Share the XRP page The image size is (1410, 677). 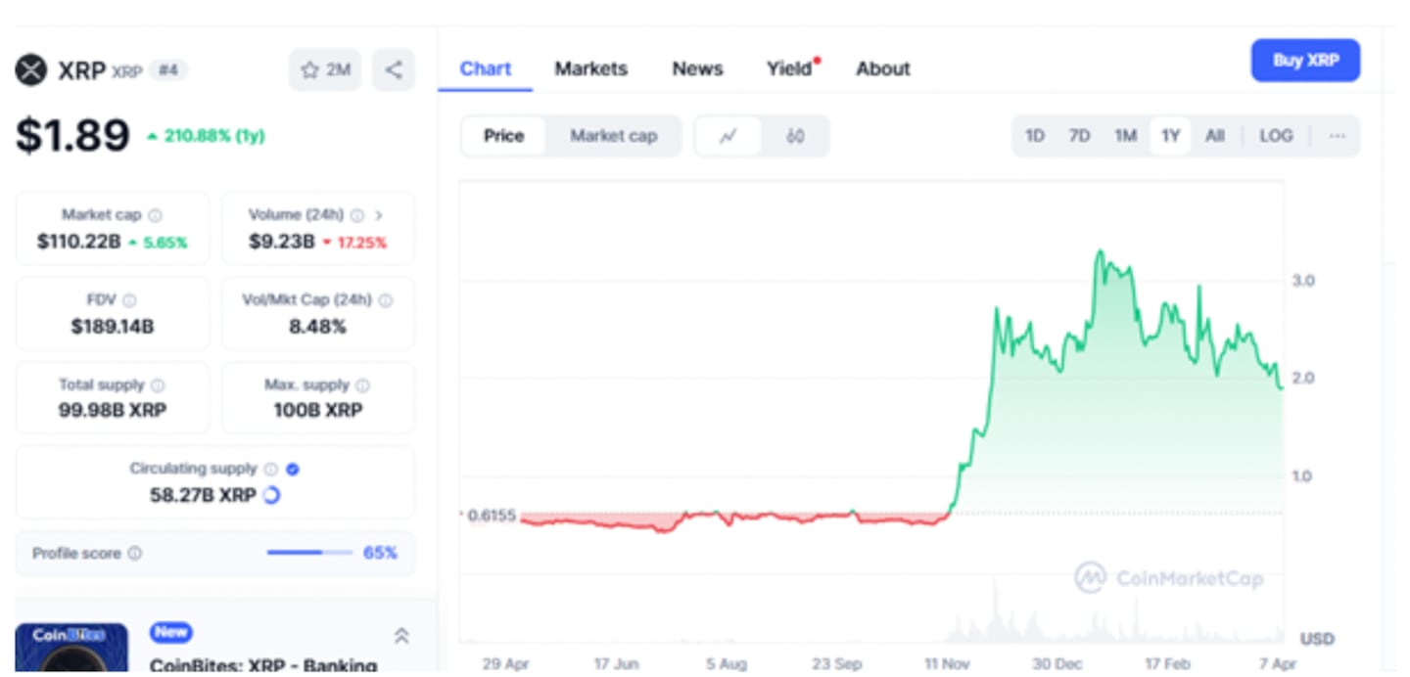pos(395,68)
